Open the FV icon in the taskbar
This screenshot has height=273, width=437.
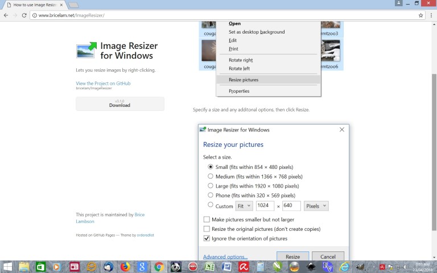328,267
